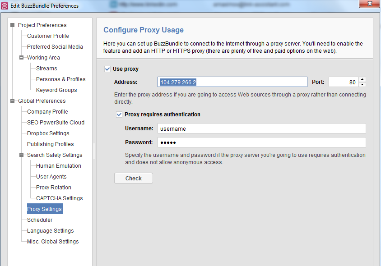Viewport: 381px width, 266px height.
Task: Select the Project Preferences root item
Action: coord(42,25)
